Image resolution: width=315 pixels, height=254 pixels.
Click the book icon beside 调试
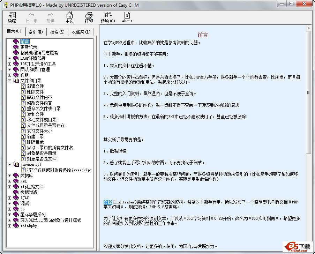pos(16,203)
